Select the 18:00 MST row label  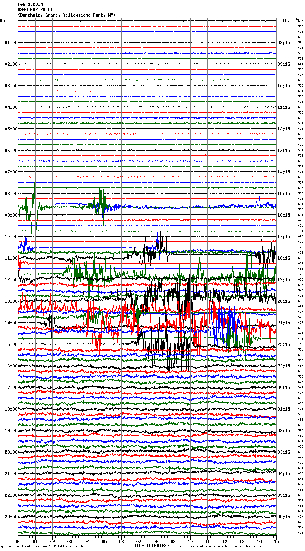pyautogui.click(x=11, y=409)
